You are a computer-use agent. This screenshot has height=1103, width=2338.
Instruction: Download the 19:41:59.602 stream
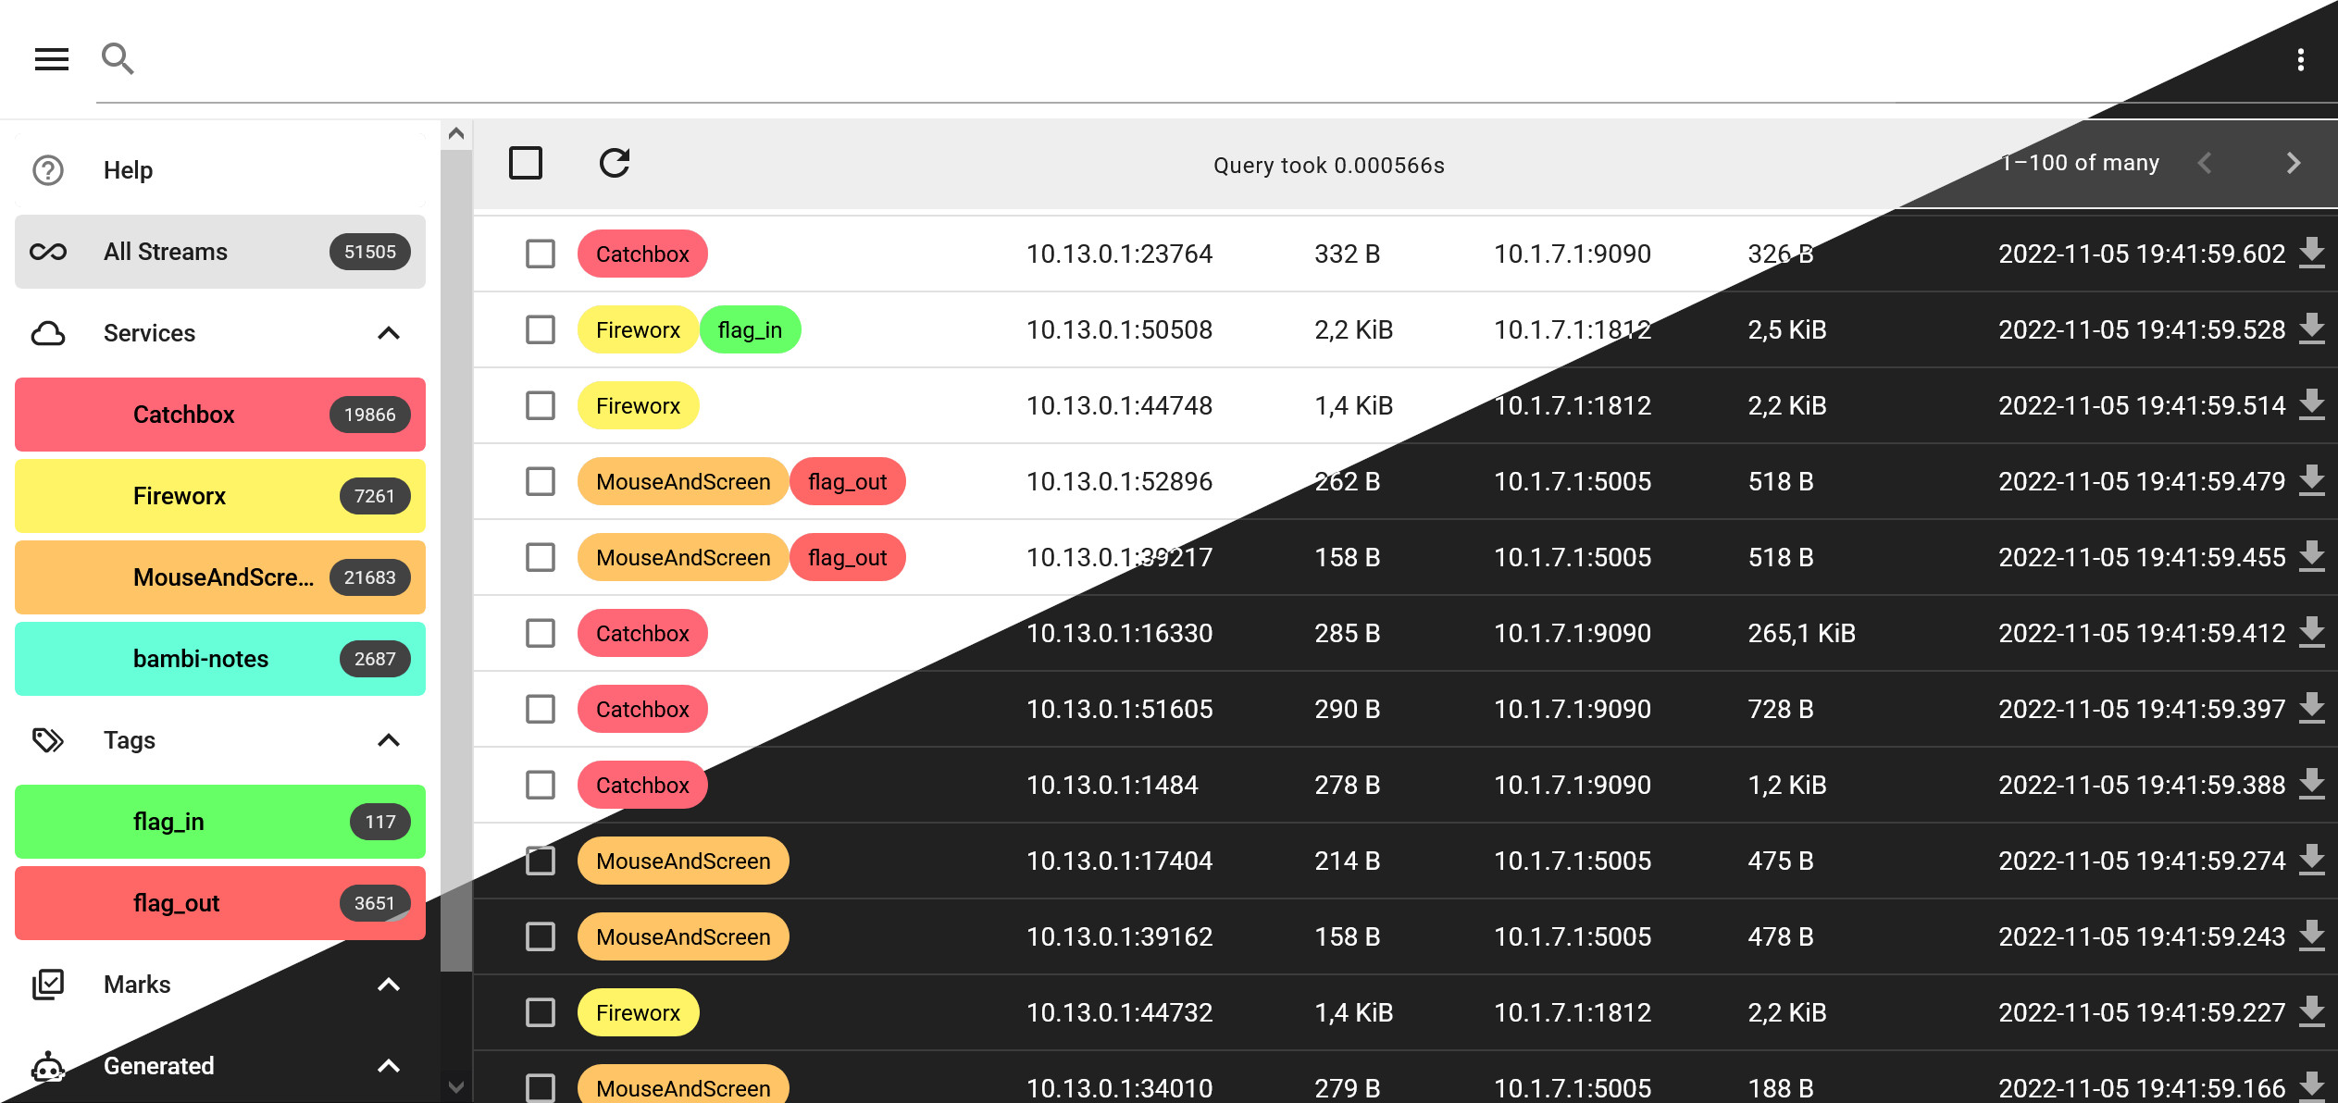pyautogui.click(x=2311, y=253)
